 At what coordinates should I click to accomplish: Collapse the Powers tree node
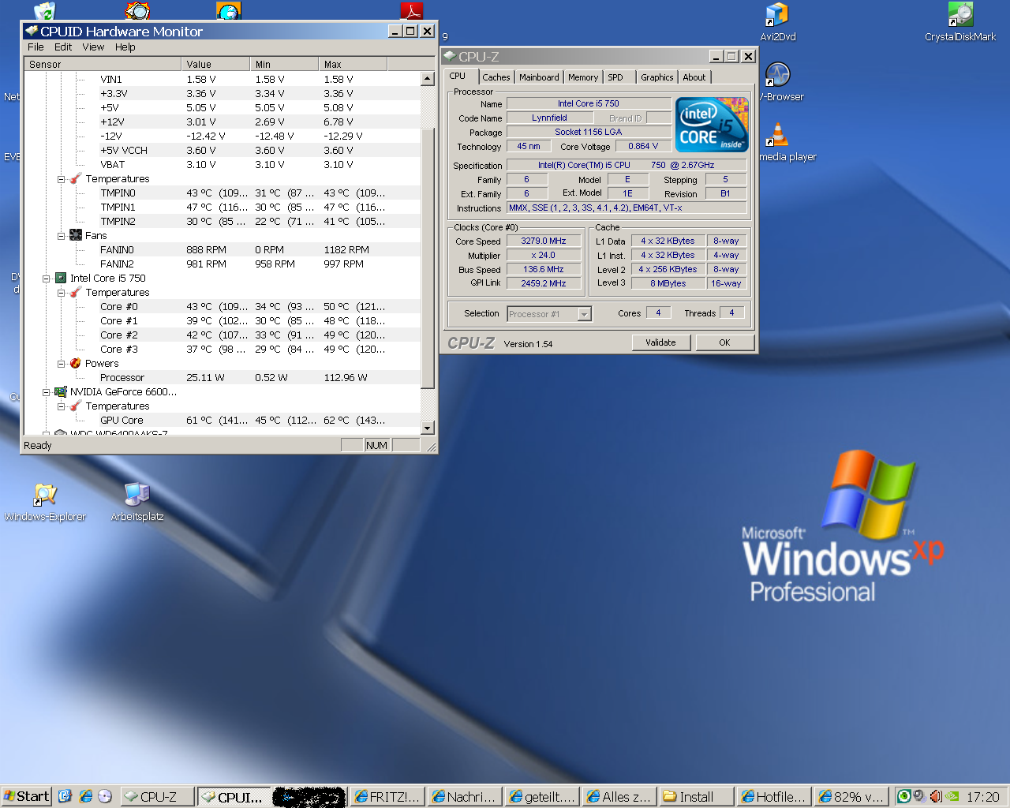(61, 363)
